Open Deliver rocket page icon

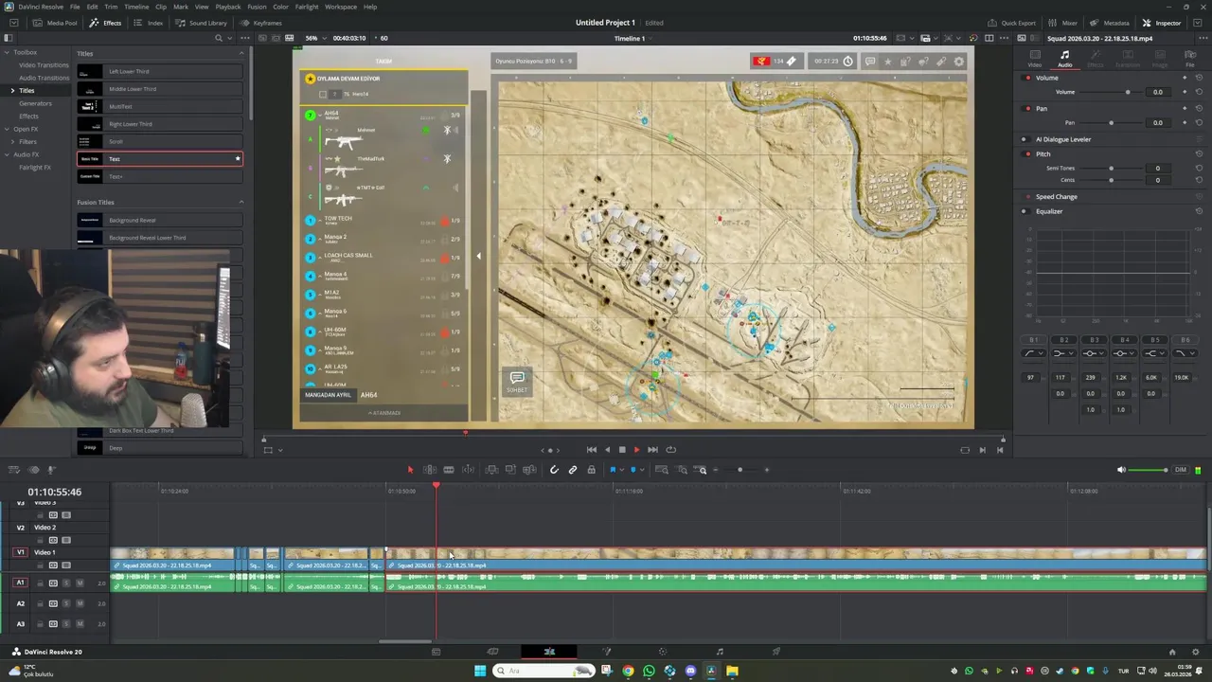776,652
